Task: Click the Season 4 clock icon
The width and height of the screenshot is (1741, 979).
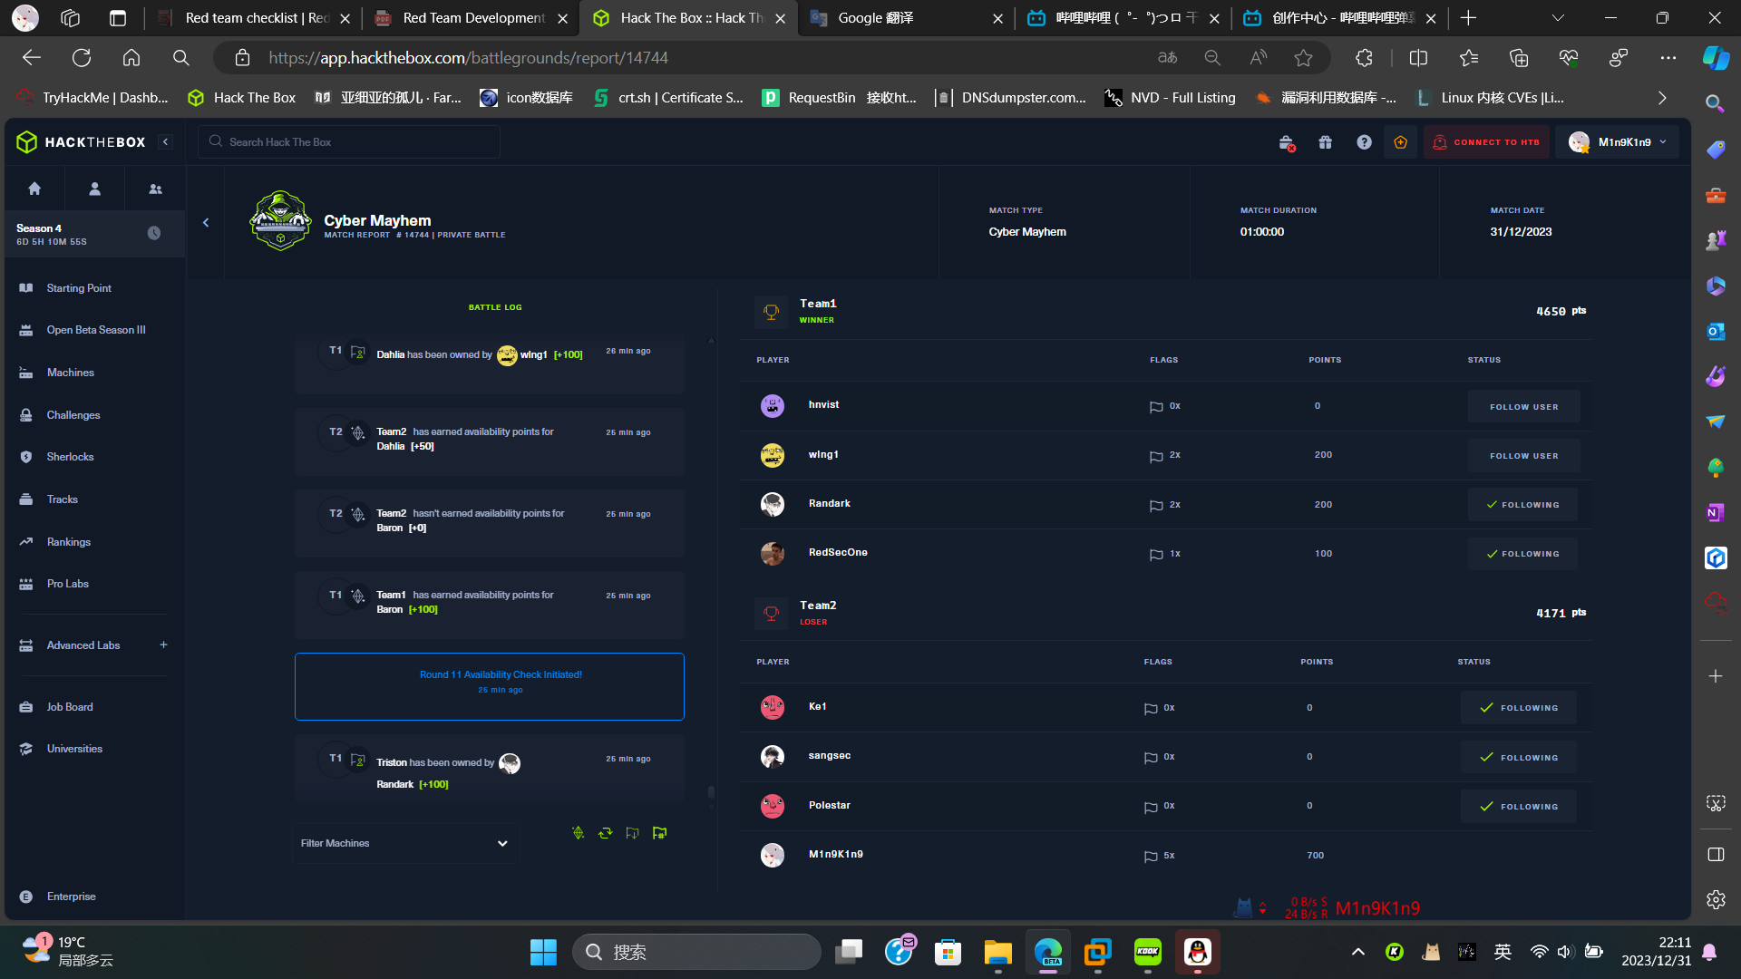Action: point(154,234)
